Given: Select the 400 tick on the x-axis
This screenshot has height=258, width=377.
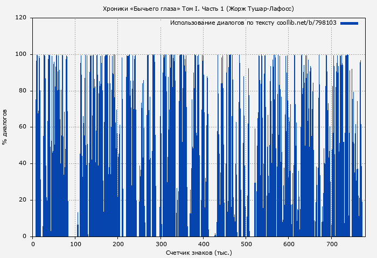Looking at the screenshot, I should click(203, 244).
